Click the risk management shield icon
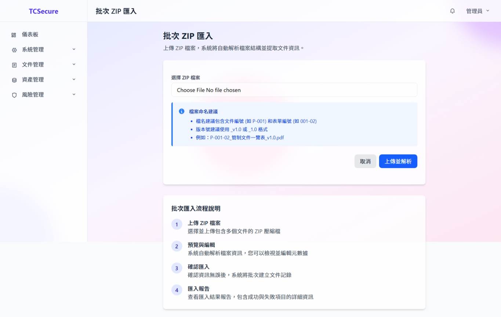Image resolution: width=501 pixels, height=317 pixels. point(14,95)
